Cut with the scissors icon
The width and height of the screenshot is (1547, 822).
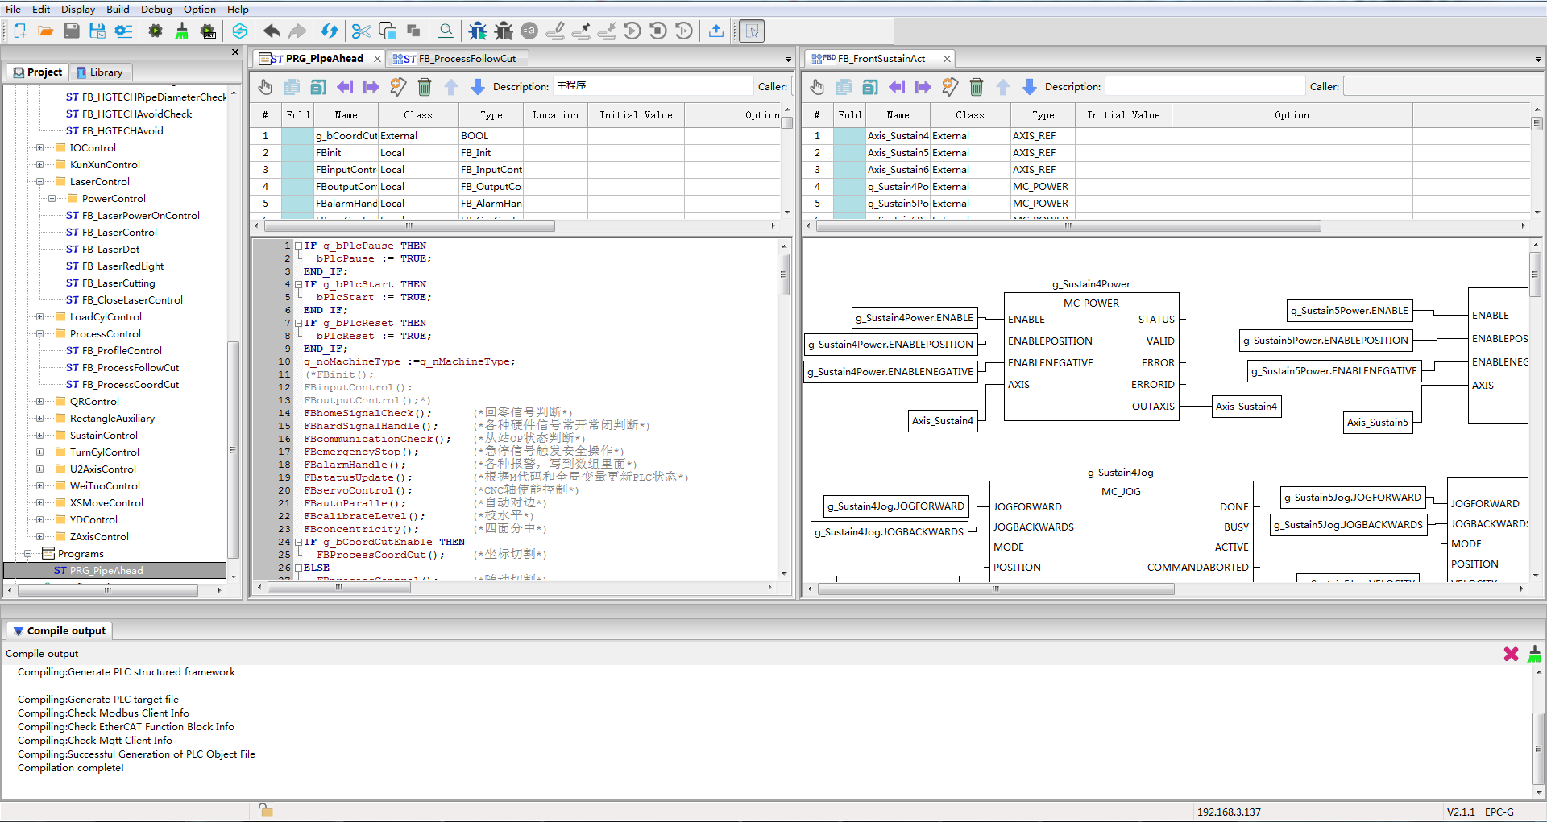(362, 31)
